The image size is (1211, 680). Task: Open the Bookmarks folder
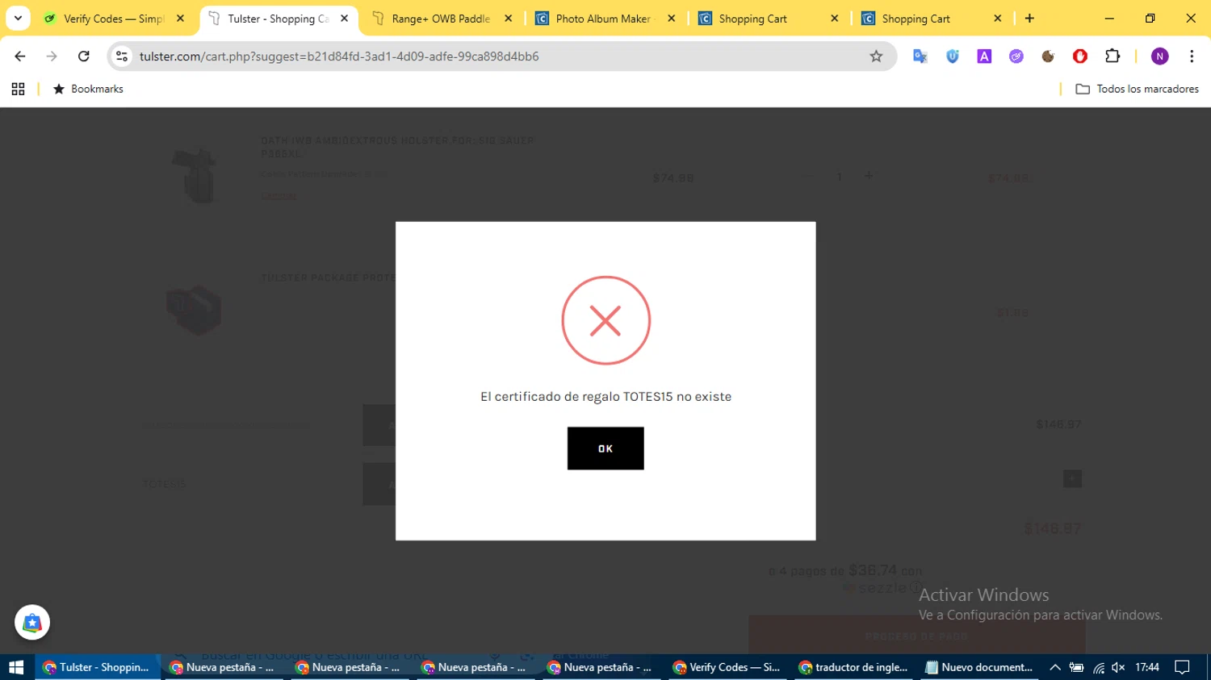(x=88, y=89)
